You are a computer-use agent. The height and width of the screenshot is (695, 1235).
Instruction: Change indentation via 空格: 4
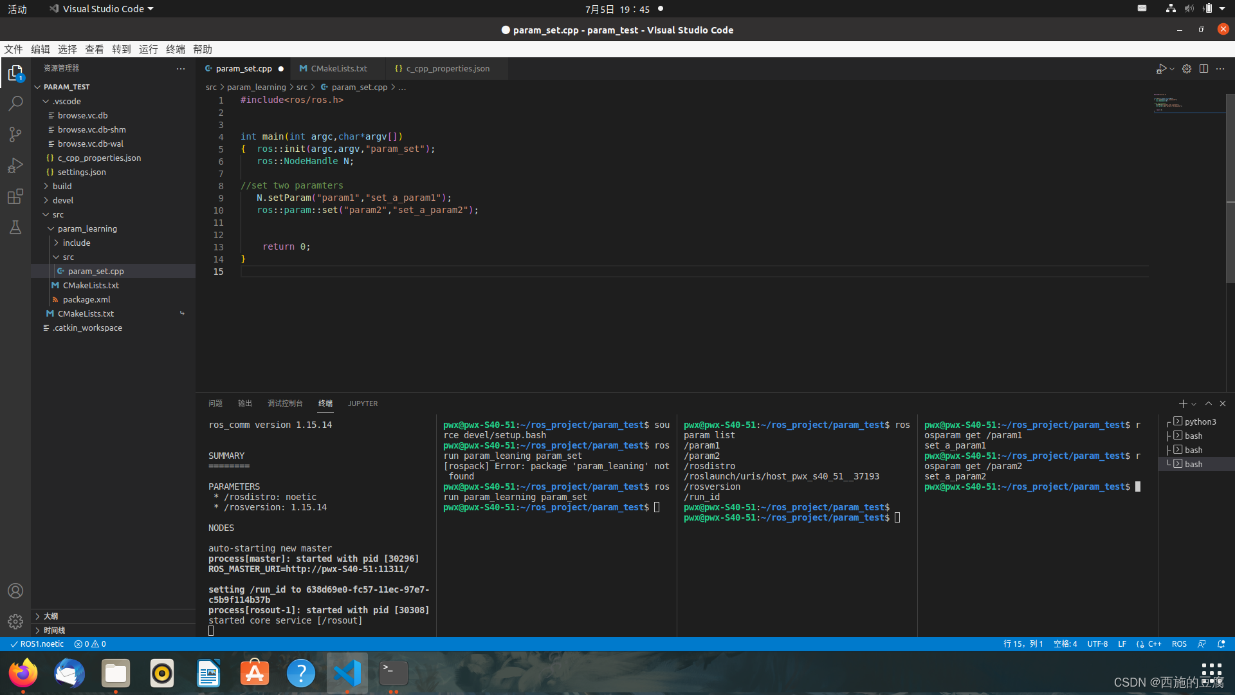click(x=1065, y=644)
